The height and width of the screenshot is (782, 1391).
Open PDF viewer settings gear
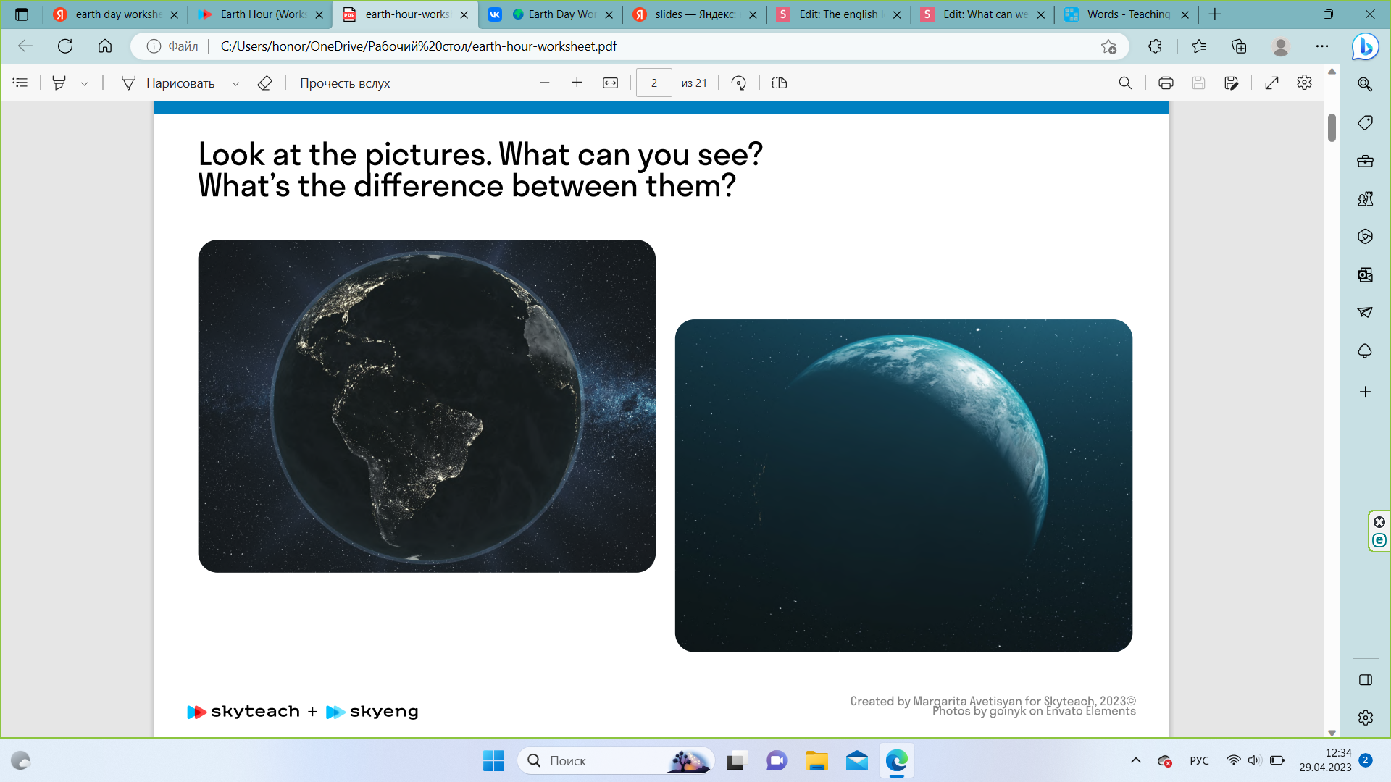click(1304, 83)
